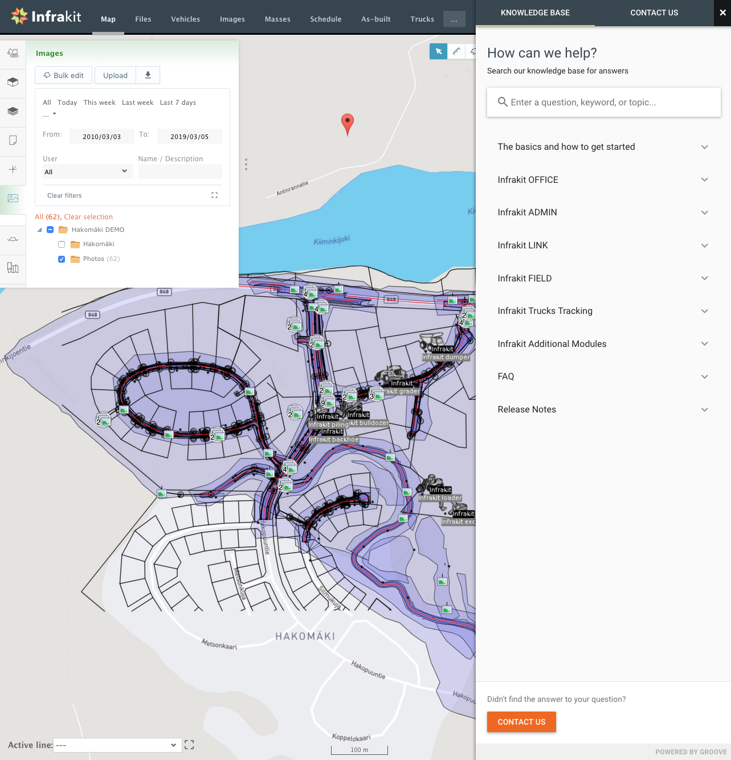
Task: Open the folded map sidebar icon
Action: pyautogui.click(x=13, y=268)
